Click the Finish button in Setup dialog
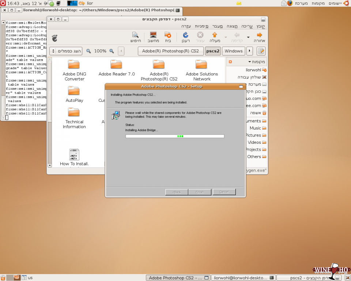Viewport: 351px width, 281px height. point(200,192)
